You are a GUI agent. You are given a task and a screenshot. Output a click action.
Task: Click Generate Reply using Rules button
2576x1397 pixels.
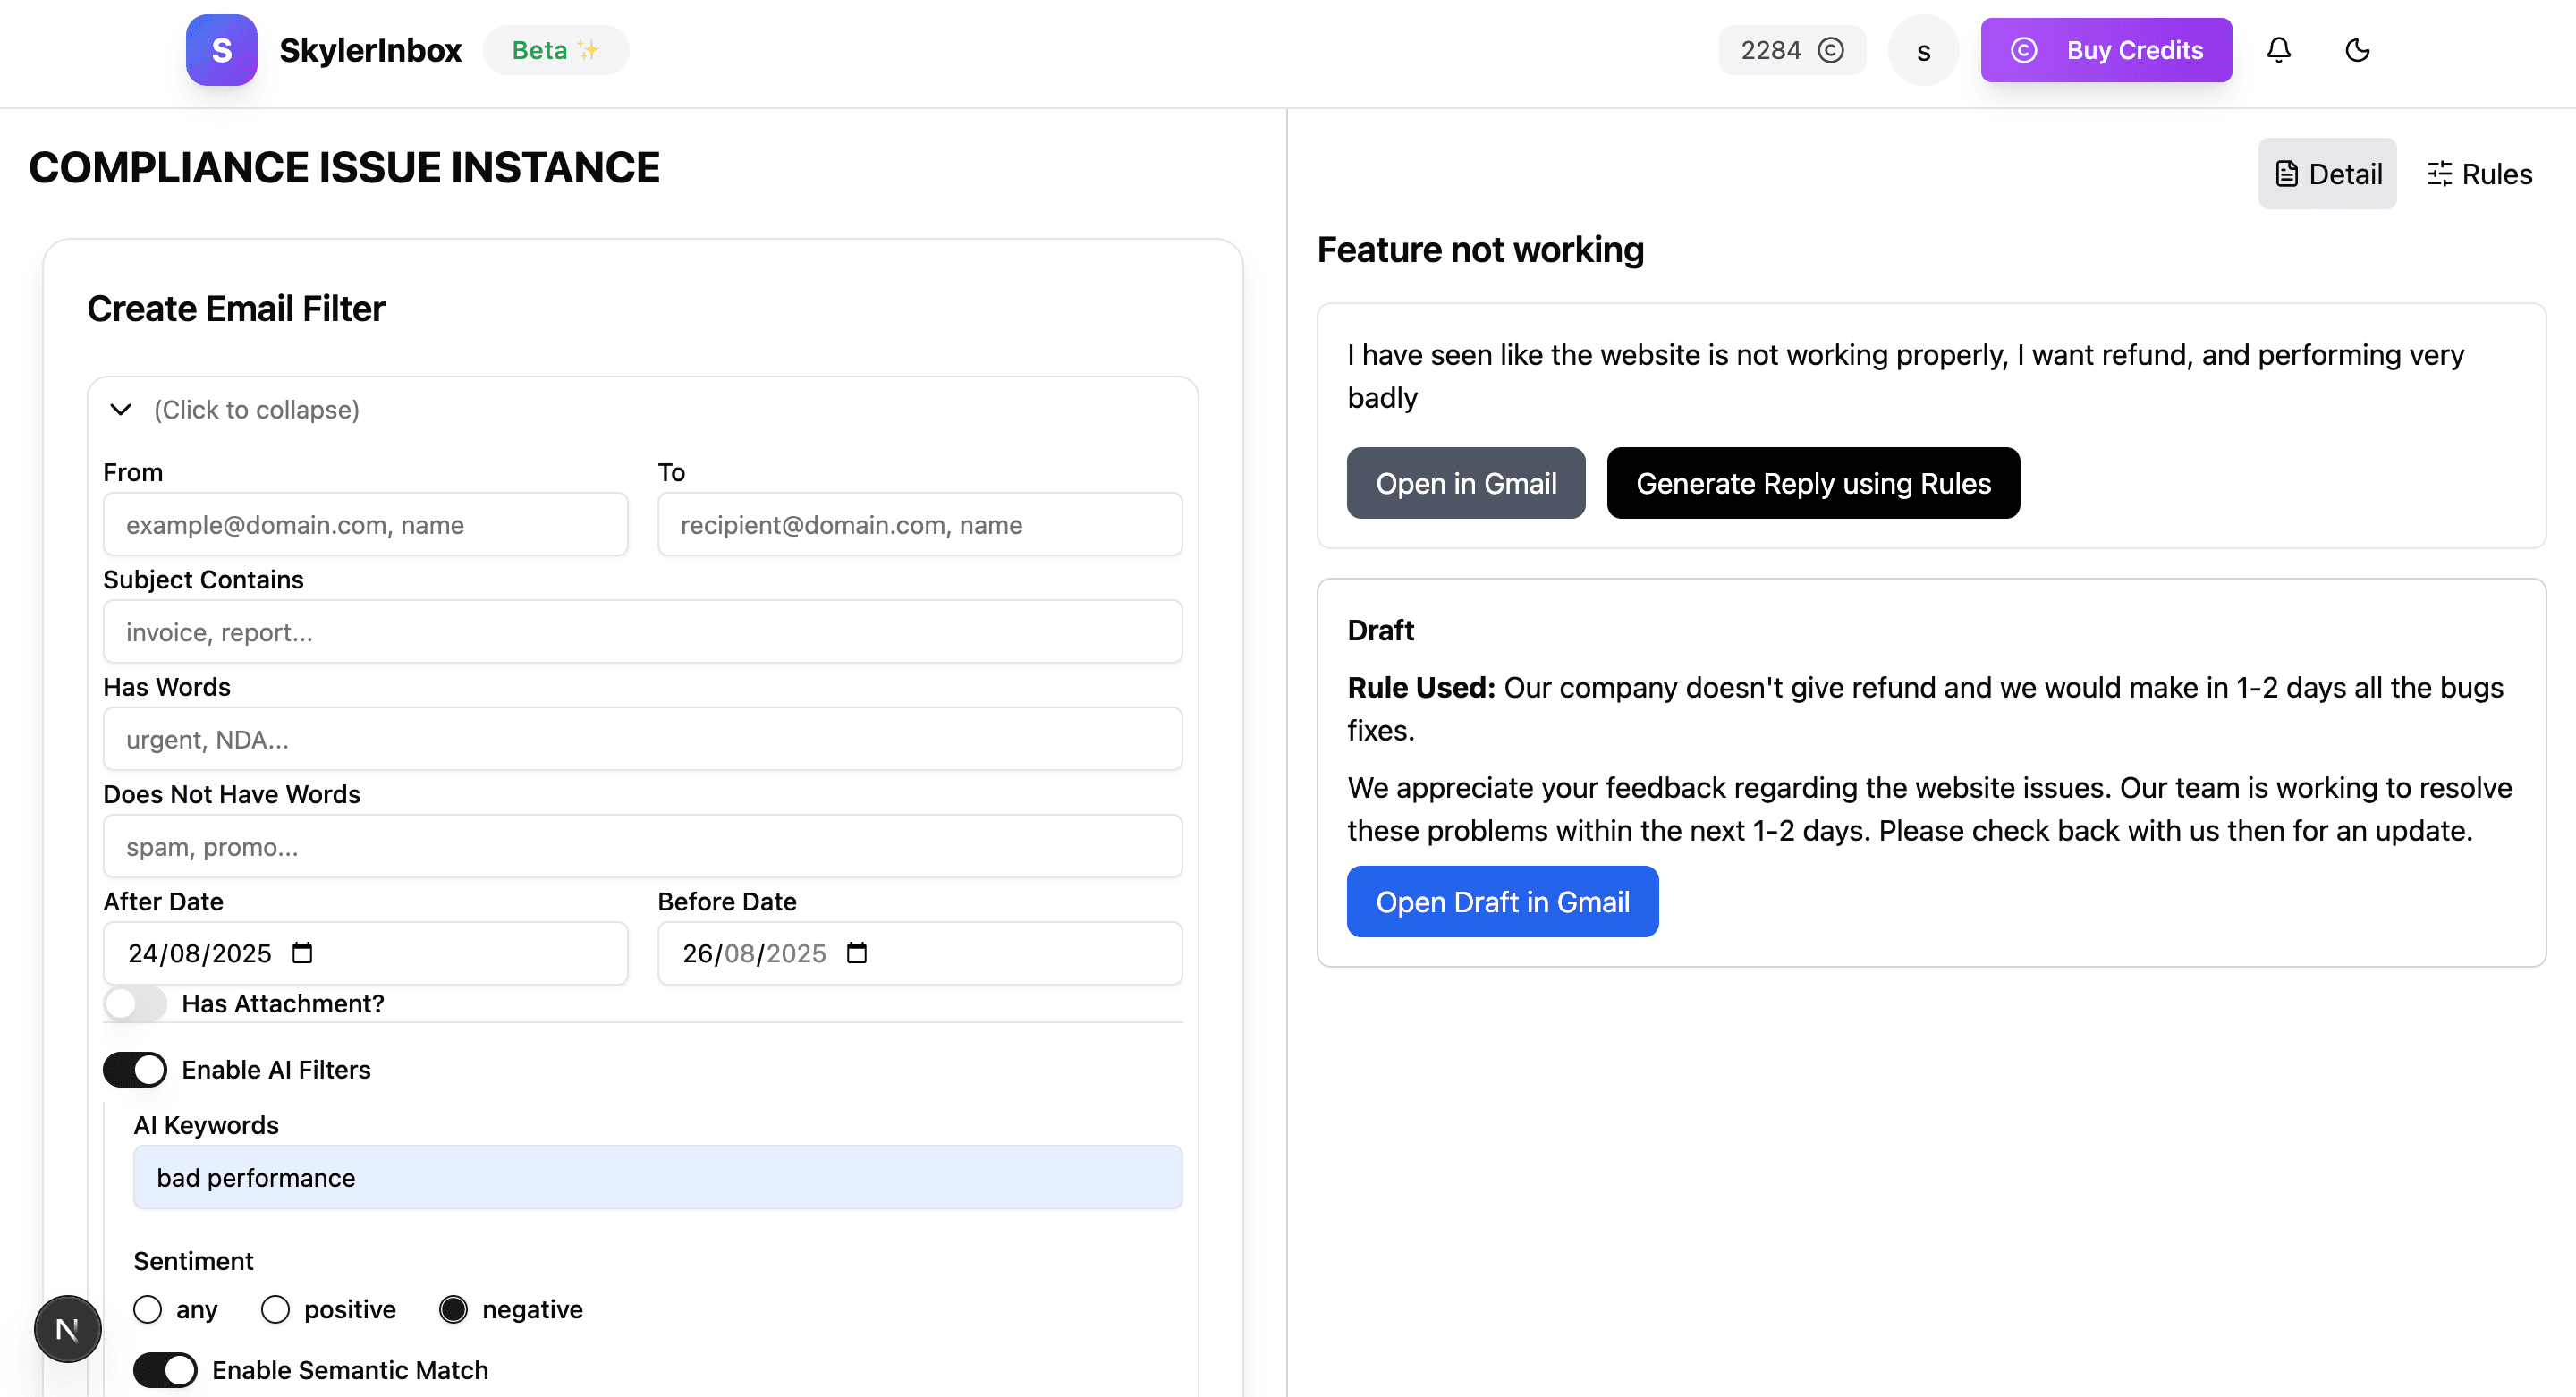coord(1812,483)
